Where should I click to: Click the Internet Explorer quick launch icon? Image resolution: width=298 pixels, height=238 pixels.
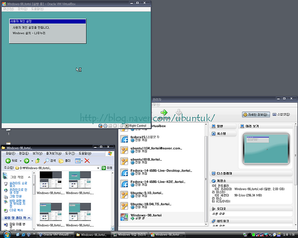pos(23,235)
